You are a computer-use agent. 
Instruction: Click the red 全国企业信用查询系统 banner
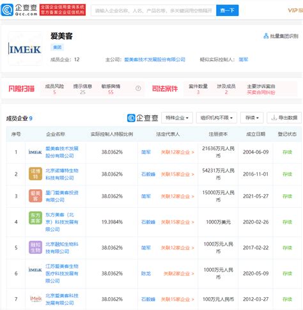tap(63, 10)
